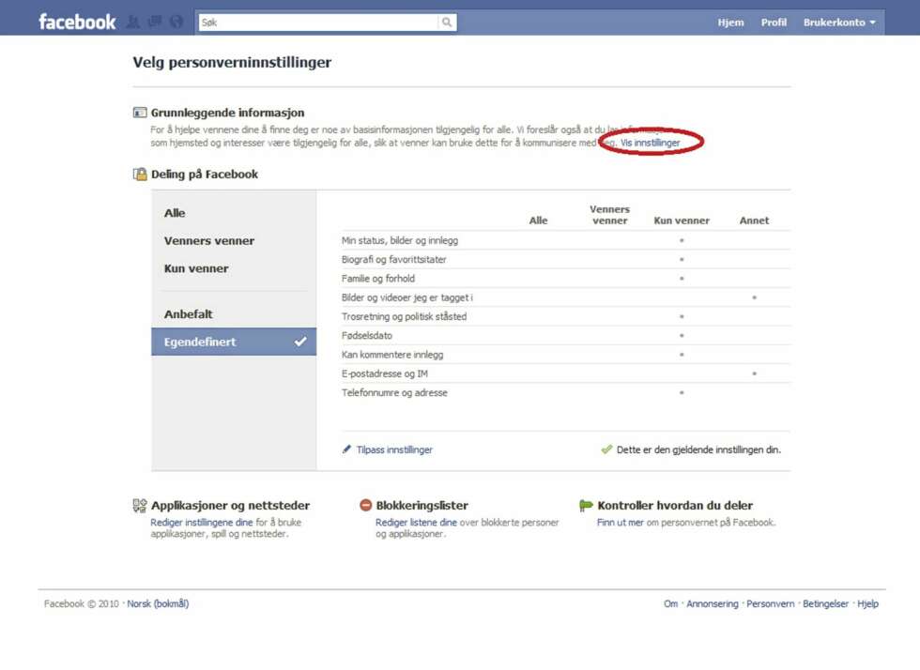920x670 pixels.
Task: Click the 'Alle' column header
Action: 538,221
